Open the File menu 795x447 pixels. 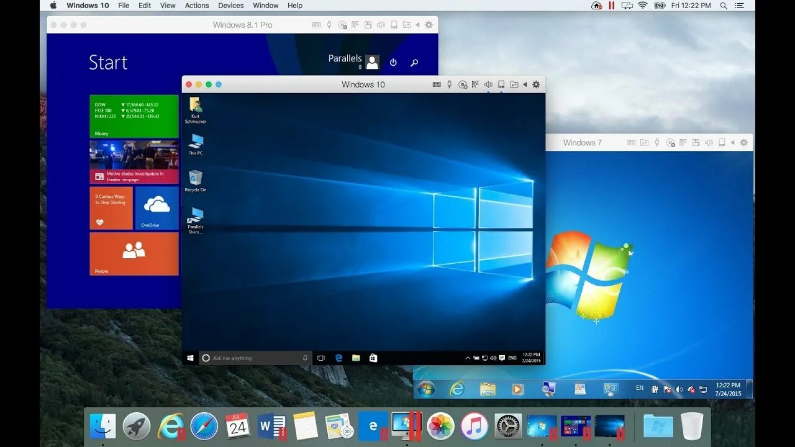coord(124,6)
